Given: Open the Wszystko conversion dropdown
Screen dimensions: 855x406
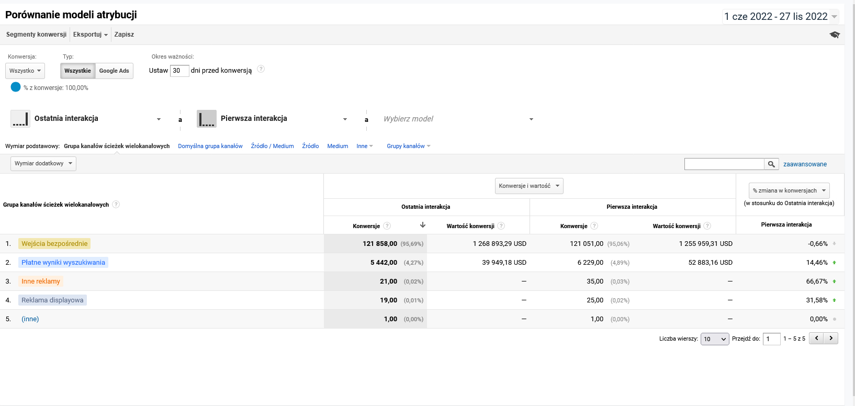Looking at the screenshot, I should click(25, 71).
